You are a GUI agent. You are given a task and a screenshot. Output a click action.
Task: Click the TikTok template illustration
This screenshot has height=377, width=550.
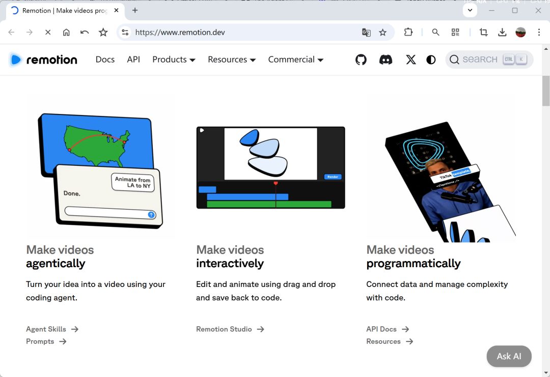pos(450,182)
